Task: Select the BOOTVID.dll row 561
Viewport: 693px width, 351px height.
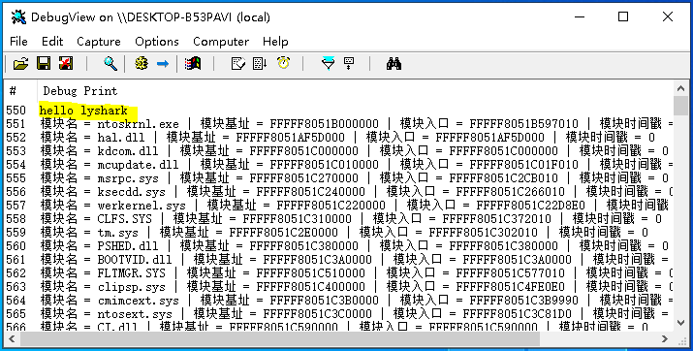Action: 339,260
